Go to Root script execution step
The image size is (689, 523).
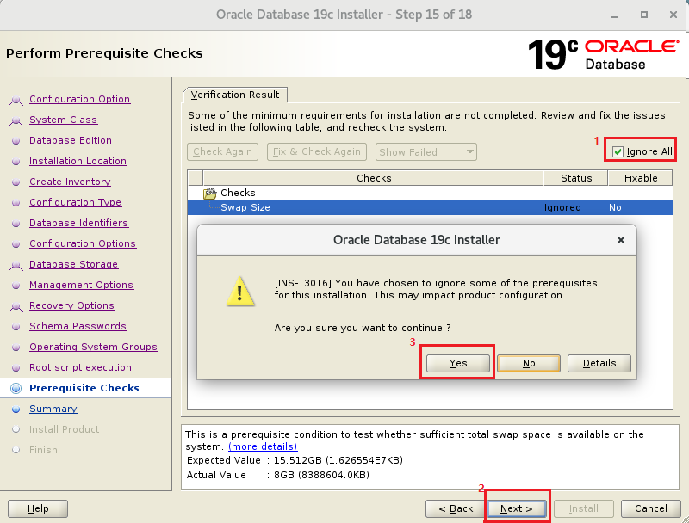[x=80, y=367]
